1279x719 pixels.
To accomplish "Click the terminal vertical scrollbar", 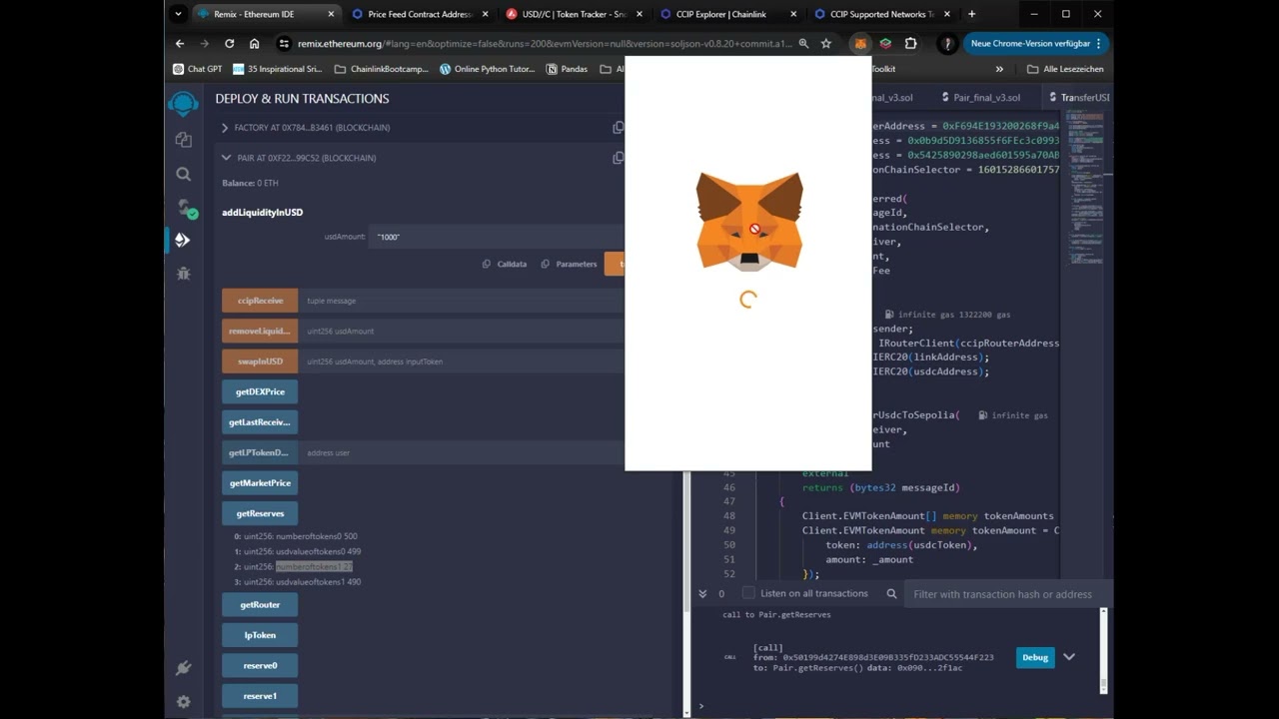I will tap(1104, 650).
